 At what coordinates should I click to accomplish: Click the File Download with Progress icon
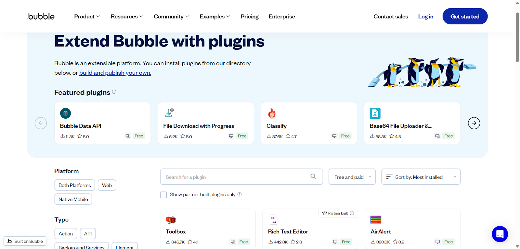169,113
